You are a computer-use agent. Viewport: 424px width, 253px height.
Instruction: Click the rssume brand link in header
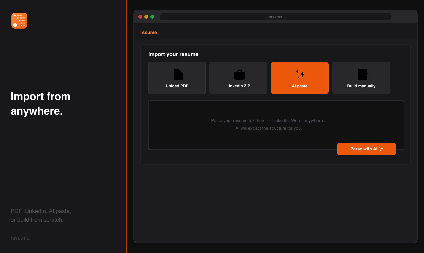tap(149, 32)
